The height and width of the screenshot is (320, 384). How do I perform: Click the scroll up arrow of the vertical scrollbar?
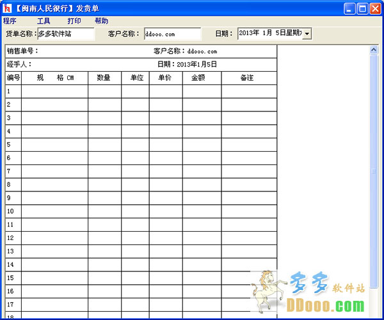tap(374, 50)
